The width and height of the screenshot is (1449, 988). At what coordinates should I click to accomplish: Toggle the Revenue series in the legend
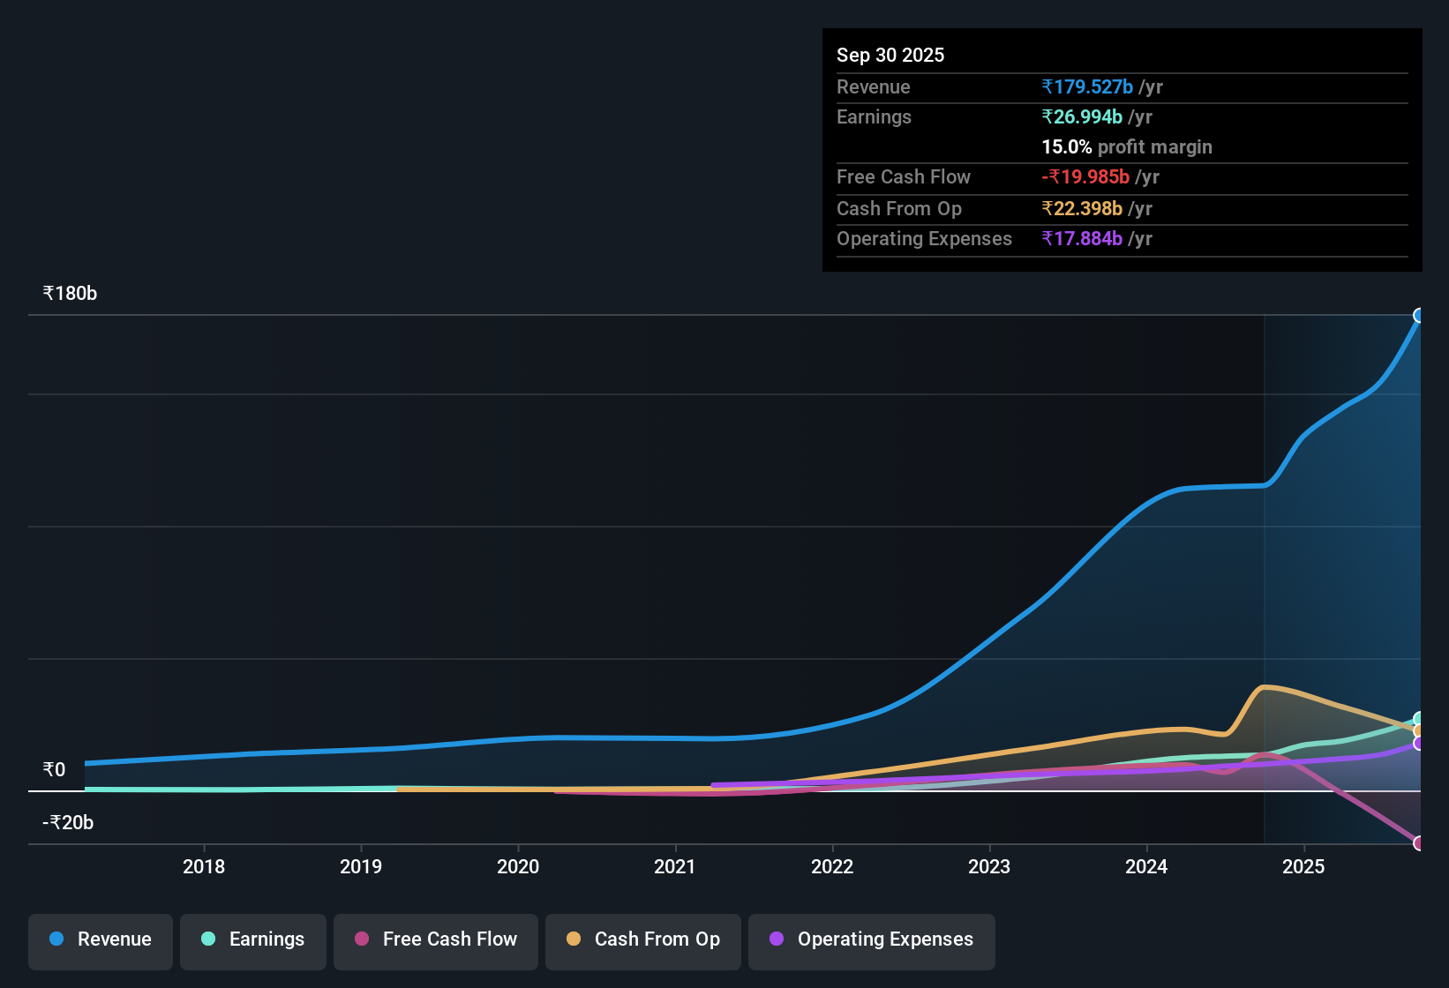(x=100, y=940)
